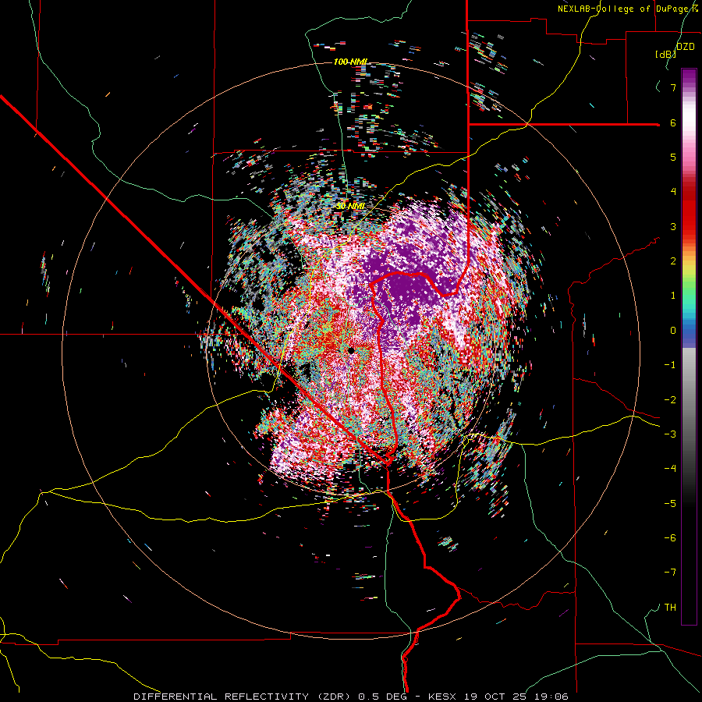Select the 0 tick label on color scale
The image size is (702, 702).
[673, 331]
